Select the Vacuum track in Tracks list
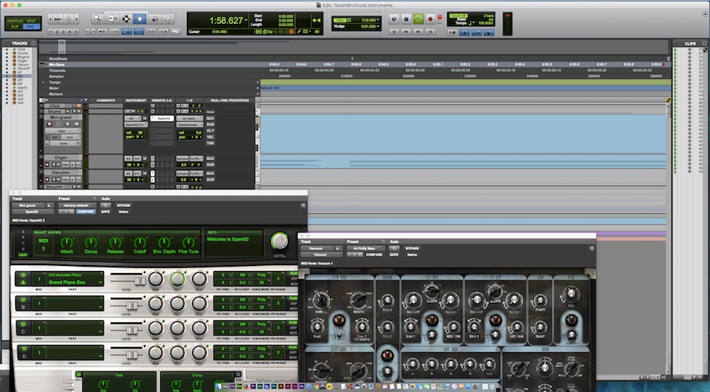Viewport: 710px width, 392px height. tap(22, 64)
